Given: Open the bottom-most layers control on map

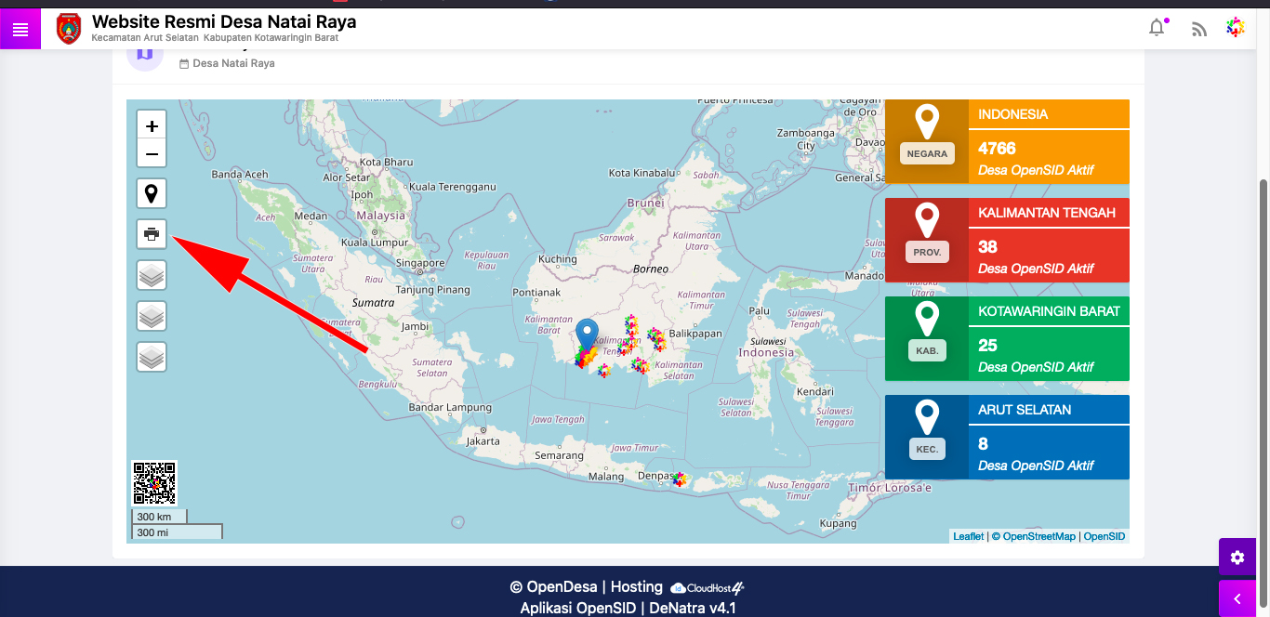Looking at the screenshot, I should coord(152,357).
